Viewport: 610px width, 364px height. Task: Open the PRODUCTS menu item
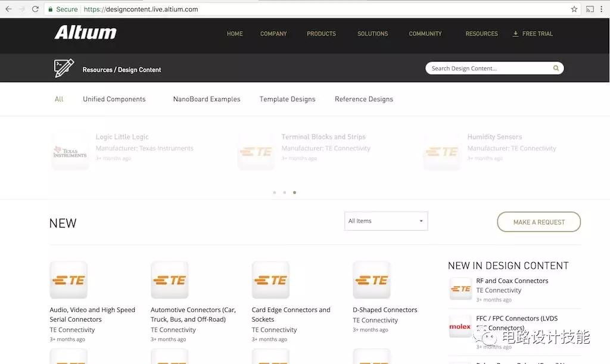click(321, 34)
